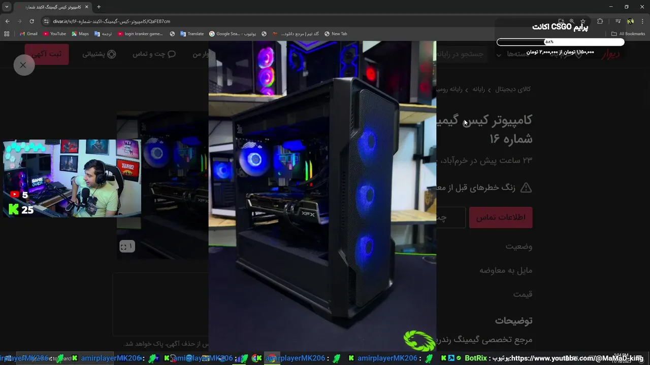Open the apps grid in bookmarks bar
Screen dimensions: 650x365
7,34
